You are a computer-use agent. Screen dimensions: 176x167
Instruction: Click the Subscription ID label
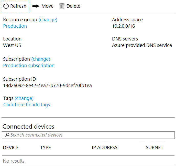19,79
